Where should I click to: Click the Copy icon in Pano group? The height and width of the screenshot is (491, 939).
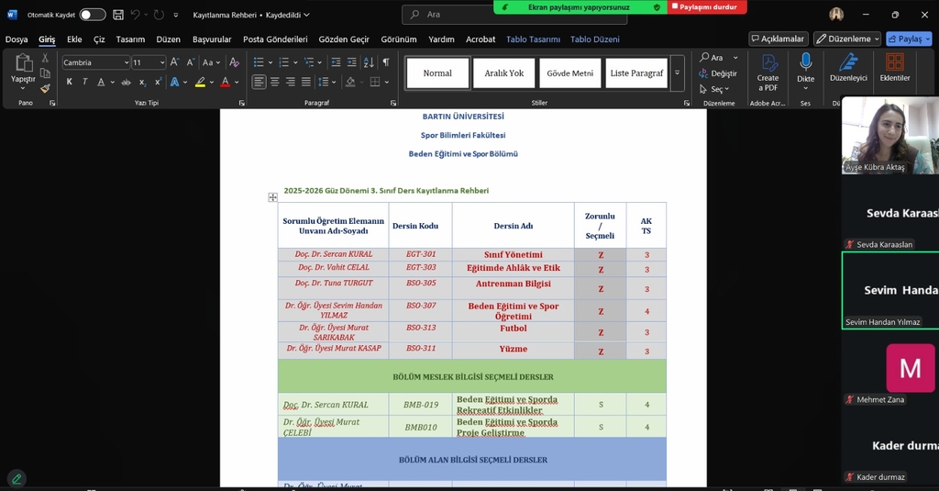coord(45,73)
